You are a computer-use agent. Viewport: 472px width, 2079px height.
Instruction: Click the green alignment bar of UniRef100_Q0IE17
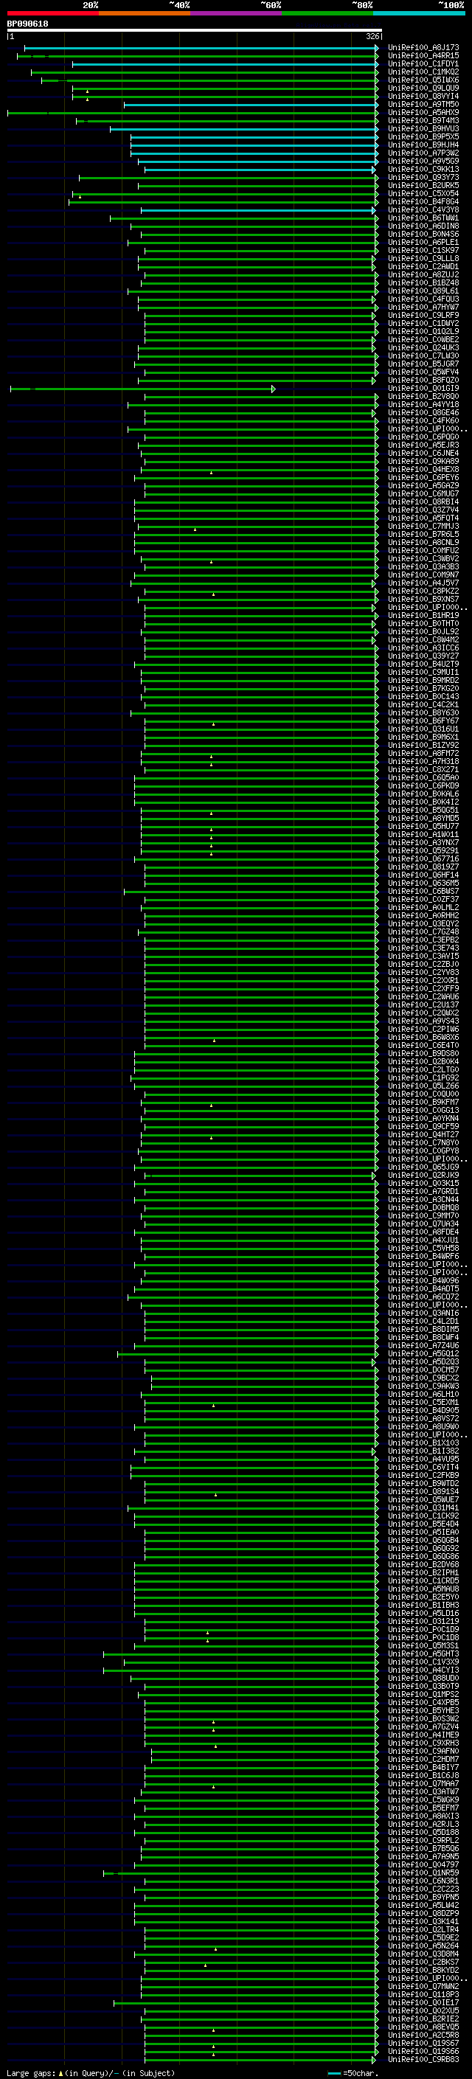(246, 2003)
